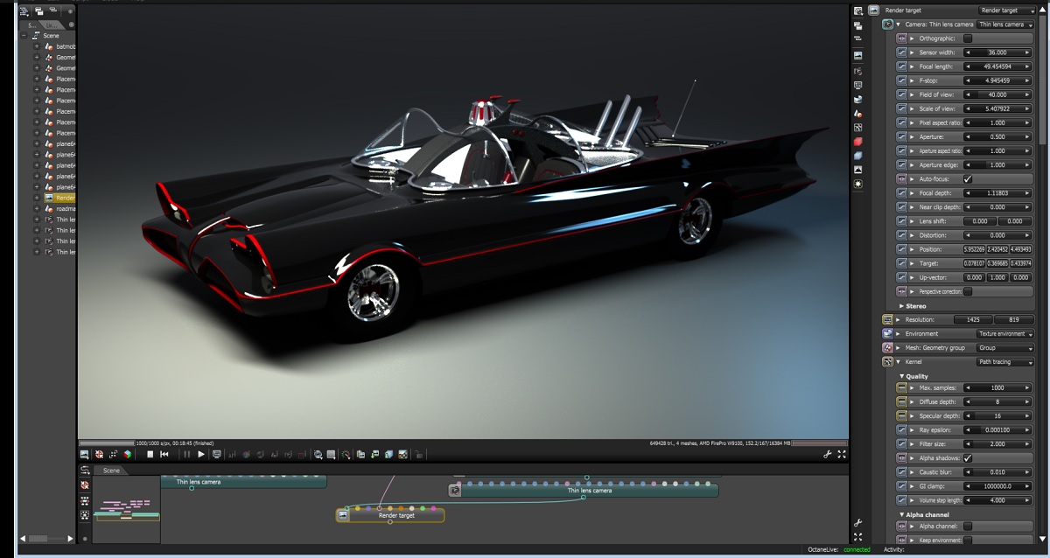Click the lock icon in viewport toolbar

click(418, 454)
